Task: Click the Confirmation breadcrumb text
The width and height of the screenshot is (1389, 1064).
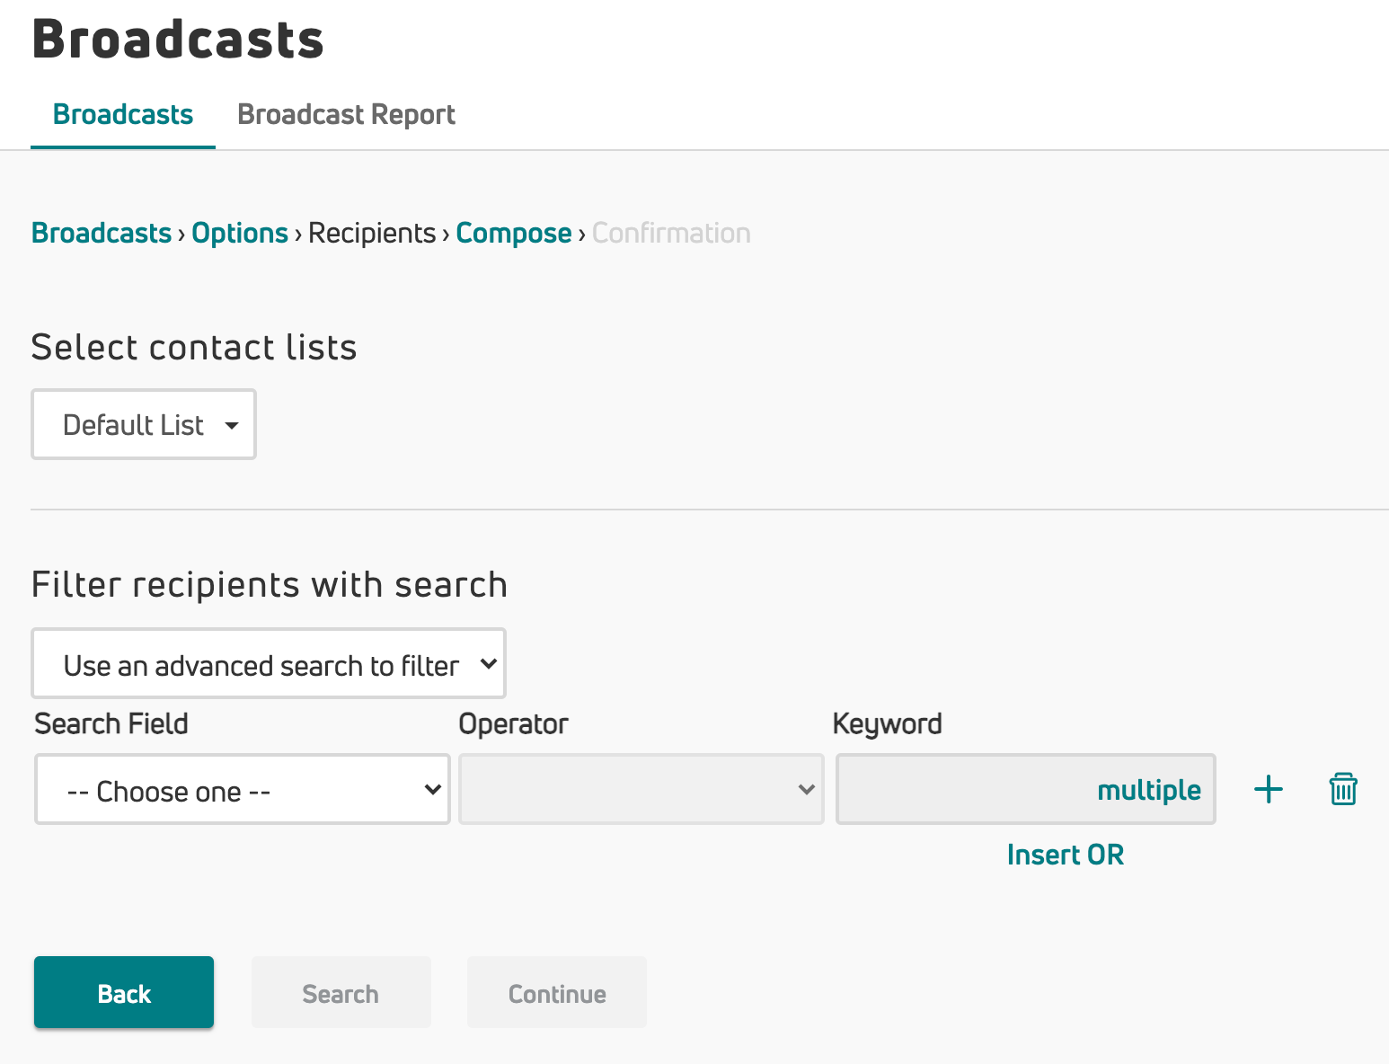Action: coord(671,233)
